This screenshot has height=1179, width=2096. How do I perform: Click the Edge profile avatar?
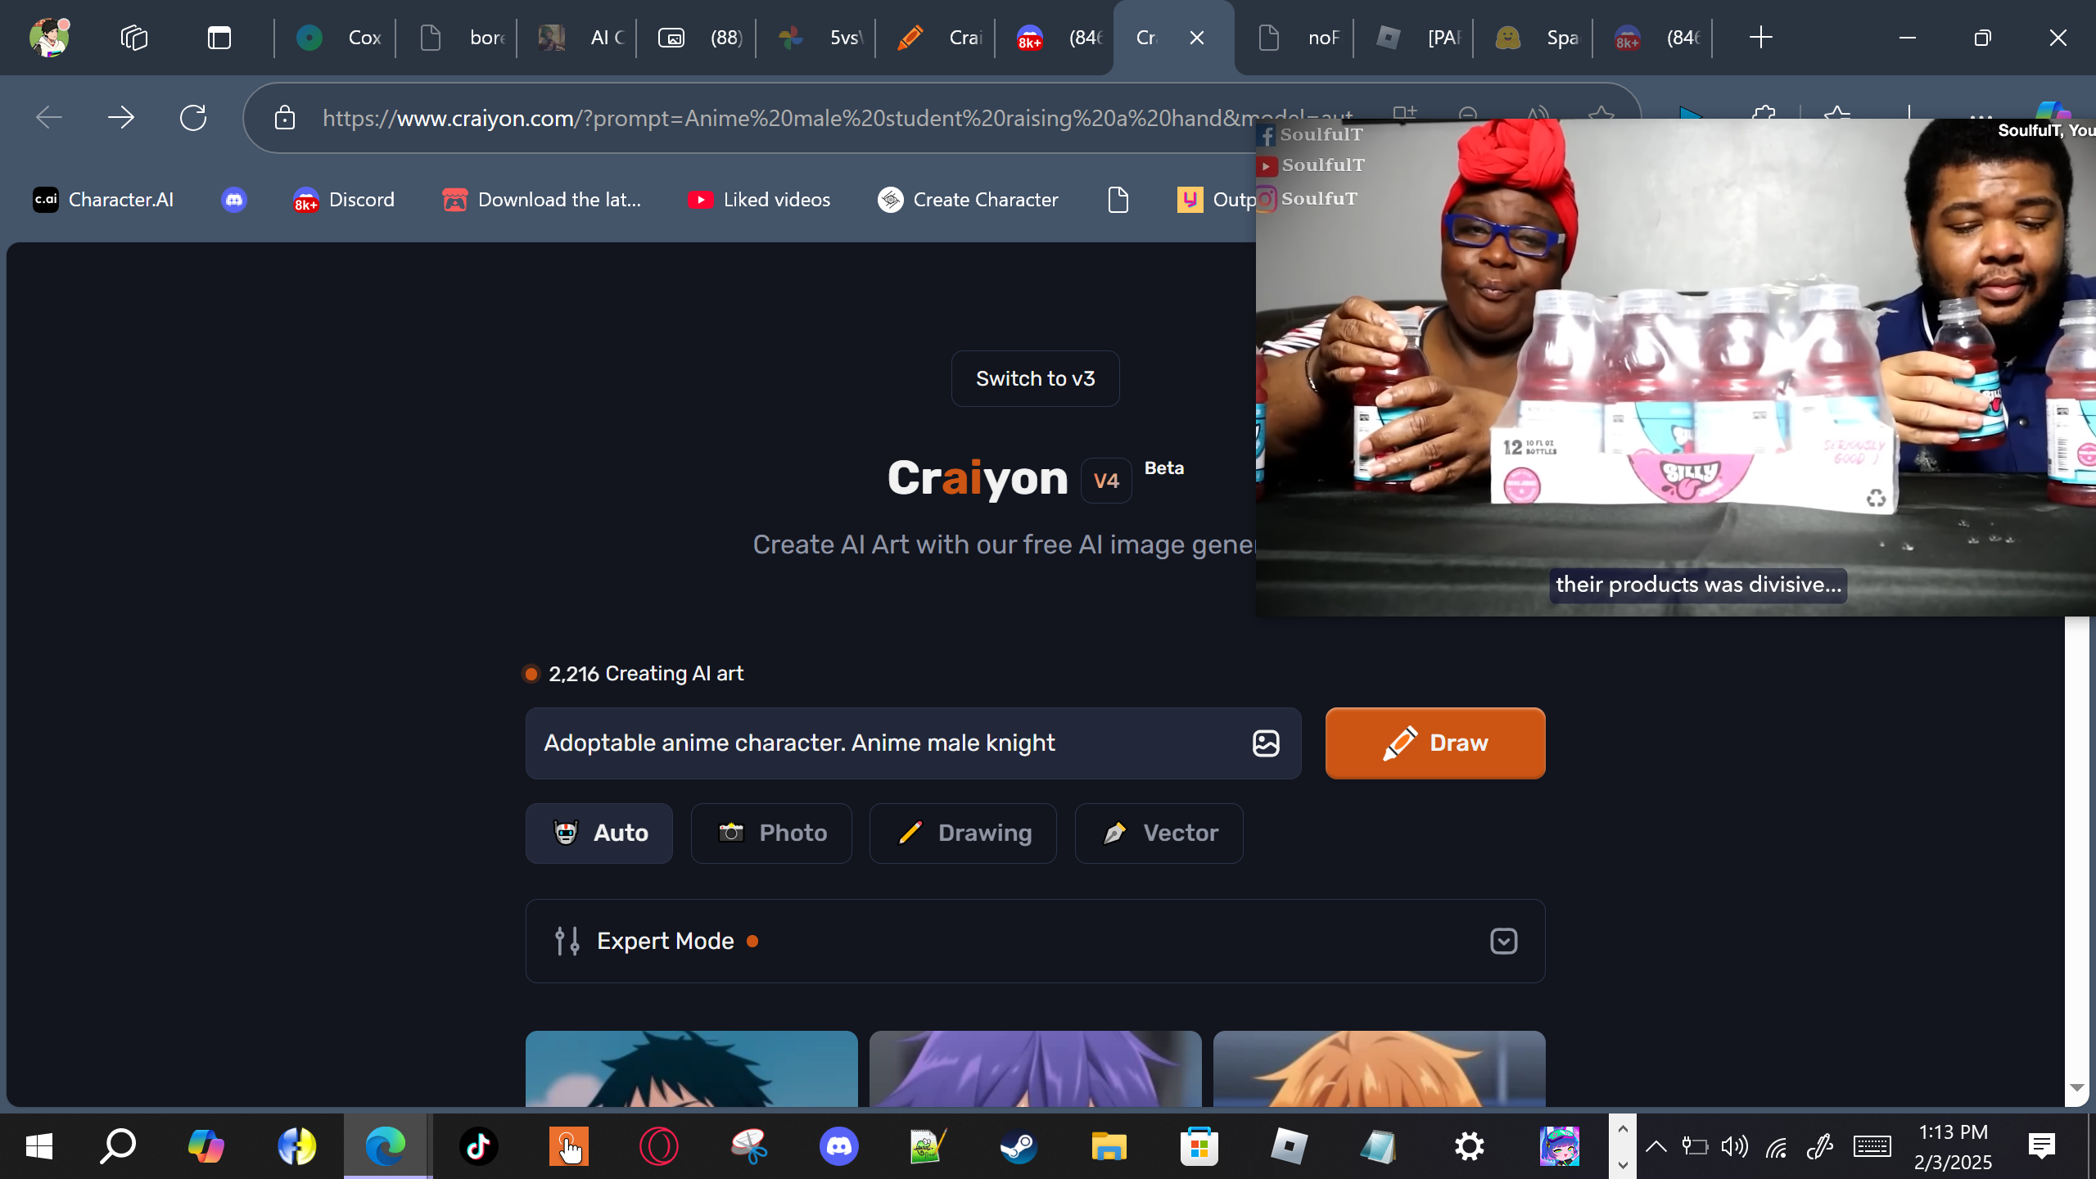tap(49, 38)
